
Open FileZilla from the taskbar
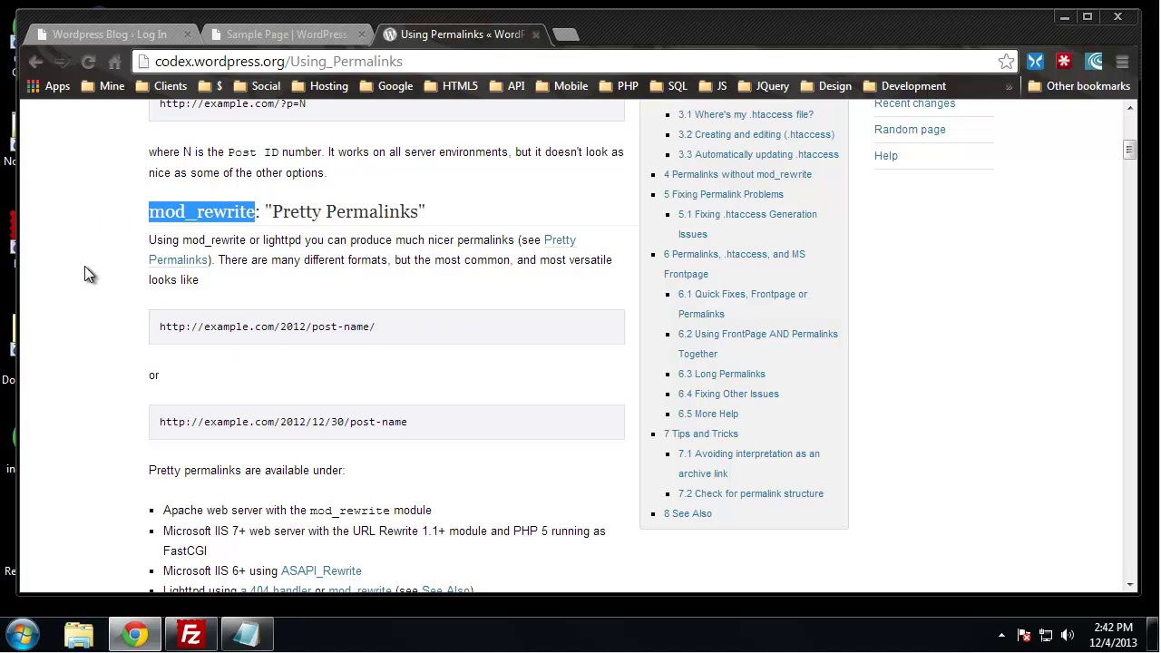click(x=191, y=634)
